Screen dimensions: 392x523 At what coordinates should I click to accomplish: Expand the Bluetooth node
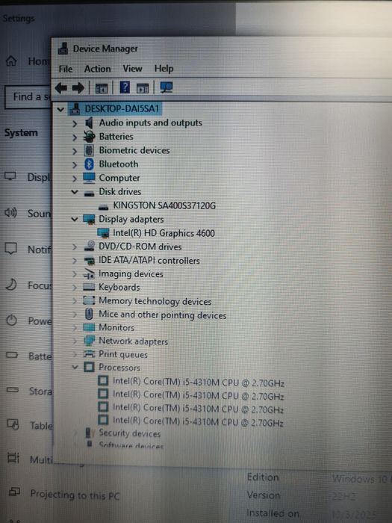point(75,165)
